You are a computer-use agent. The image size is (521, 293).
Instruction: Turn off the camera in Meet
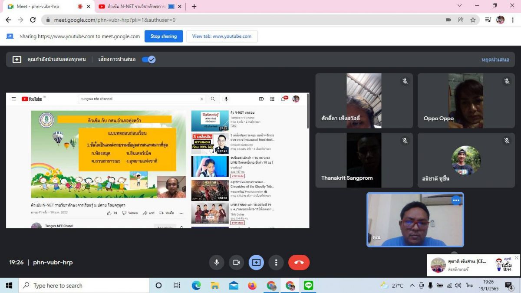[236, 262]
